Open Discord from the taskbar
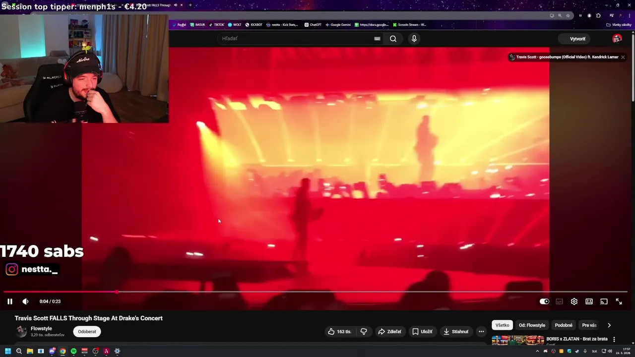The width and height of the screenshot is (635, 357). (x=52, y=351)
